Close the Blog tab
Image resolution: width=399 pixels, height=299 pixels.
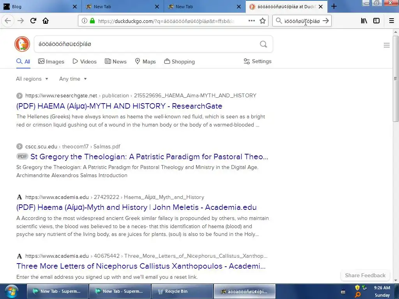[74, 7]
